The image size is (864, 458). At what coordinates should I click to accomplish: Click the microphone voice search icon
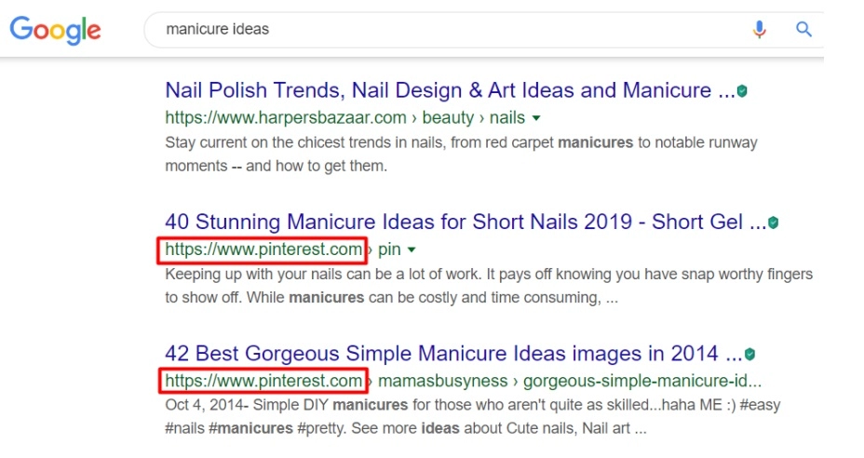(760, 29)
